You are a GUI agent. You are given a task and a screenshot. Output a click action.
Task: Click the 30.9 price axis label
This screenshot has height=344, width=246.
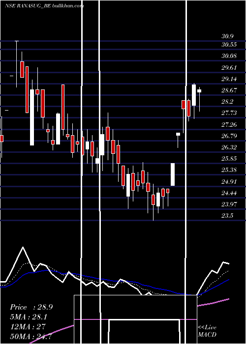[x=227, y=36]
